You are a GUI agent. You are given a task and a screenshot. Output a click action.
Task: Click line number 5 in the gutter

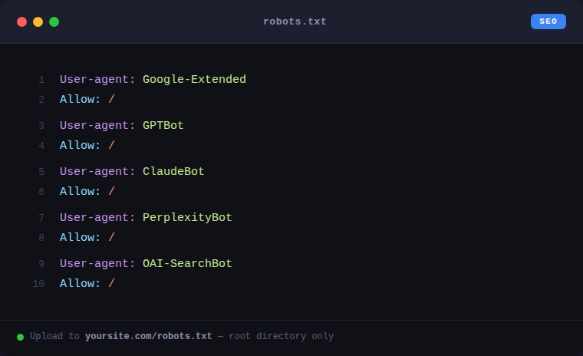(41, 172)
